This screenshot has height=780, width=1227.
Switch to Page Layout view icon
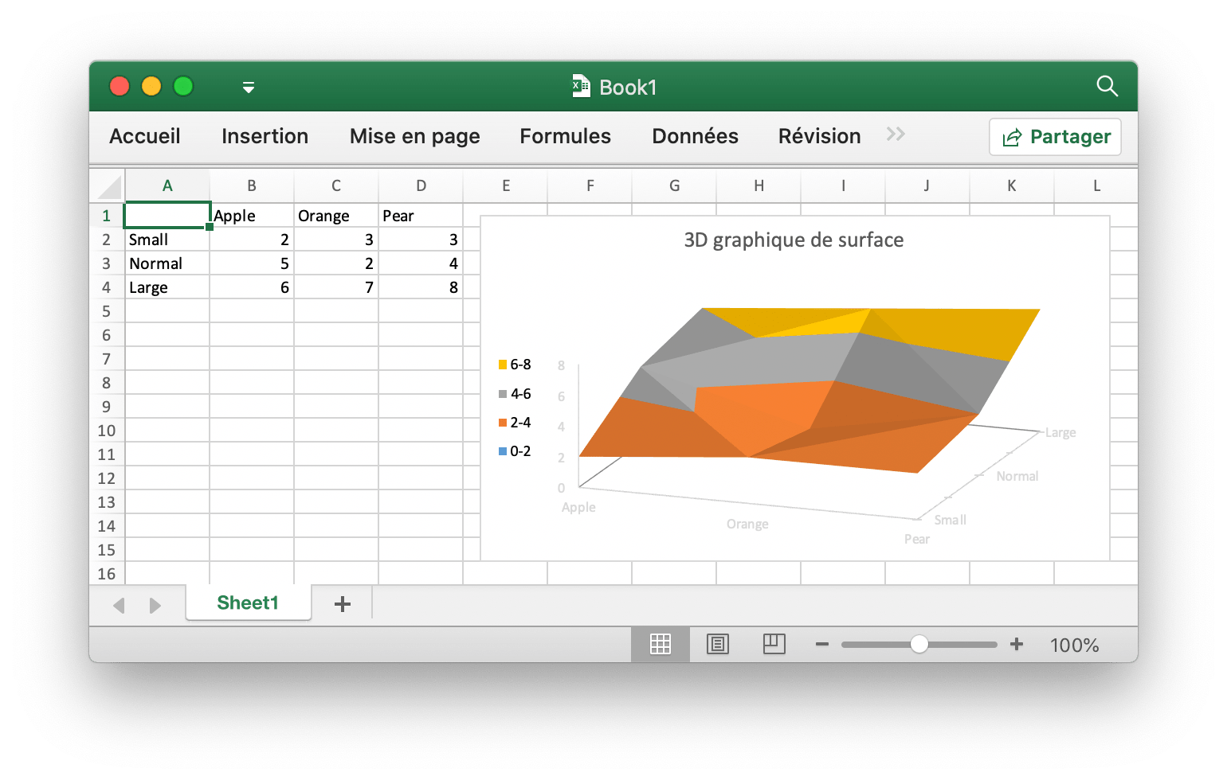tap(717, 644)
